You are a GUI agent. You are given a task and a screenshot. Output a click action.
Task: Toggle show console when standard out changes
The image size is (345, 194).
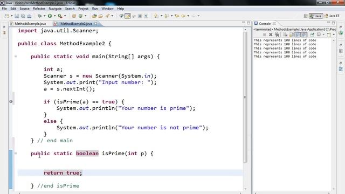tap(298, 34)
